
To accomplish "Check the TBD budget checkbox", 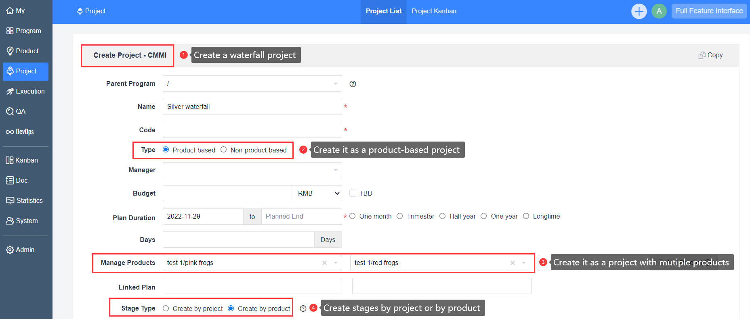I will [353, 193].
